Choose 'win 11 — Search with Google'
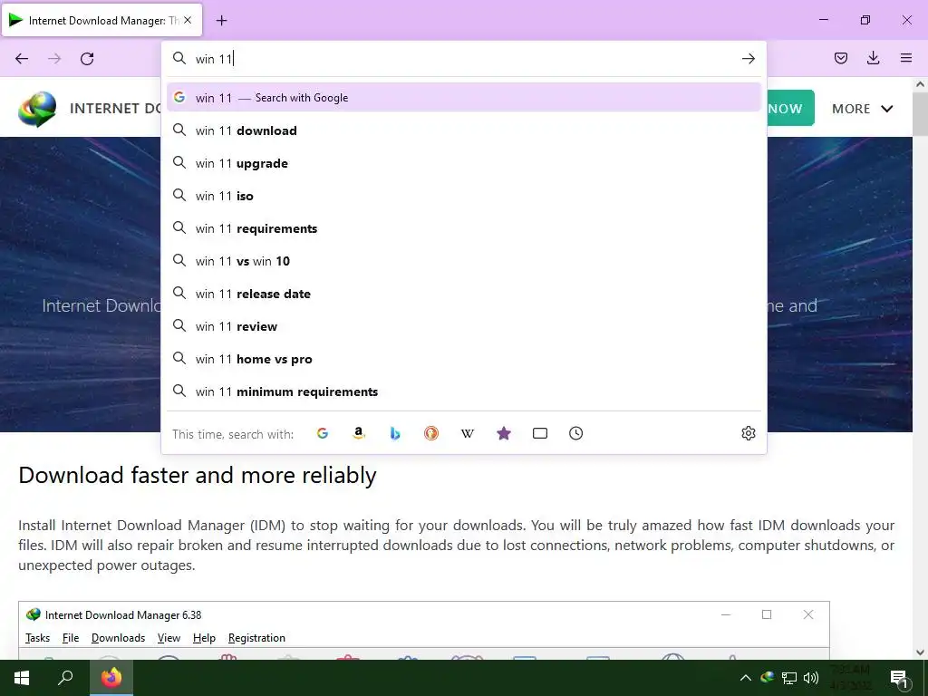 [x=464, y=98]
